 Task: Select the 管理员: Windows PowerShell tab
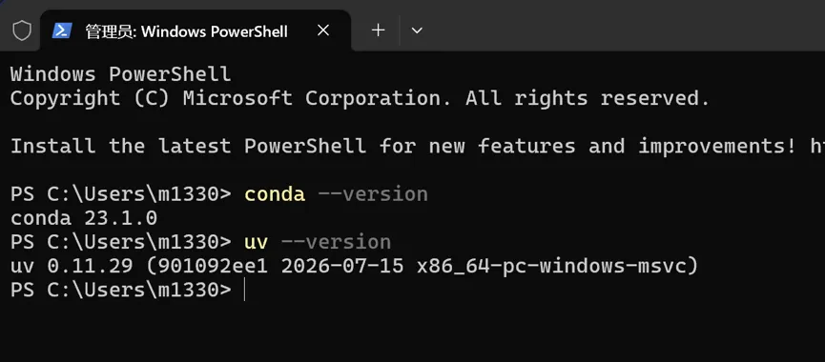(x=196, y=31)
